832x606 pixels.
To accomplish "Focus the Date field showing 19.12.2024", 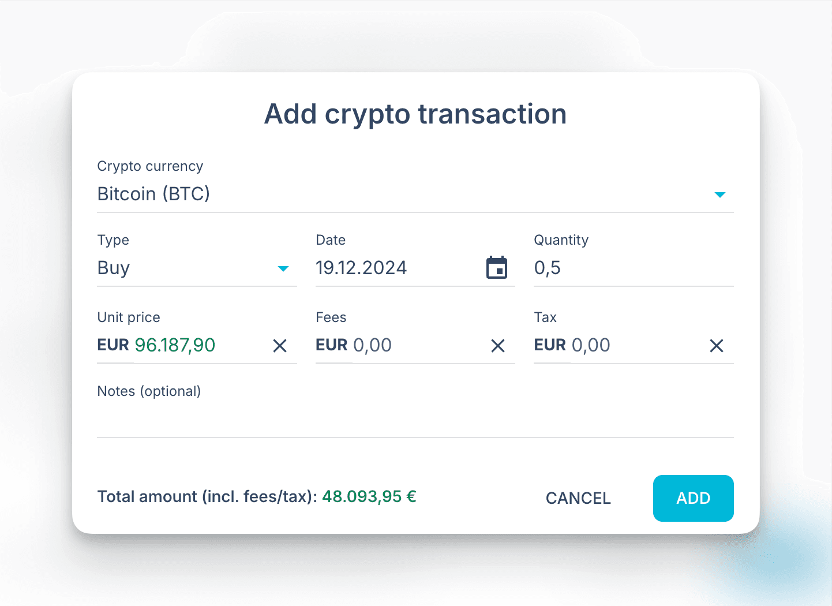I will 361,268.
